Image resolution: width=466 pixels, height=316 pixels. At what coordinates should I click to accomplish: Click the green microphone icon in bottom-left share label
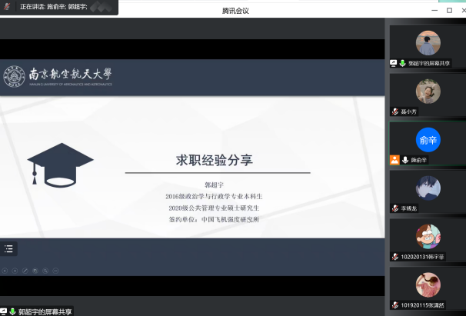(x=12, y=311)
